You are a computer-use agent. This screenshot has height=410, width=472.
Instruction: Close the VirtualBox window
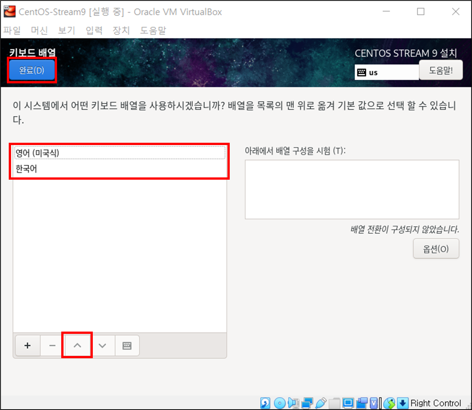tap(456, 11)
